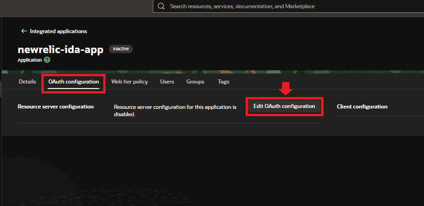Screen dimensions: 424x206
Task: Click the resource server disabled message text
Action: [x=175, y=111]
